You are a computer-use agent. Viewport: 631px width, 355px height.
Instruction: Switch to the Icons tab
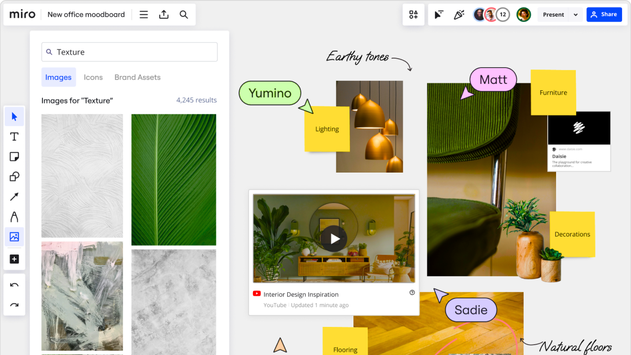pos(93,77)
